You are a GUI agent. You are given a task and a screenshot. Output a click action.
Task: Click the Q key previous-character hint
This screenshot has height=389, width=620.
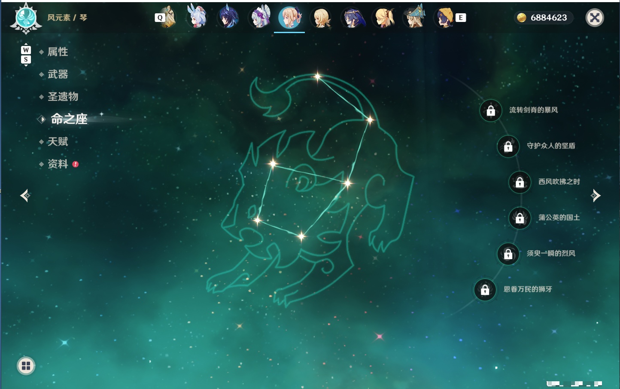click(160, 18)
